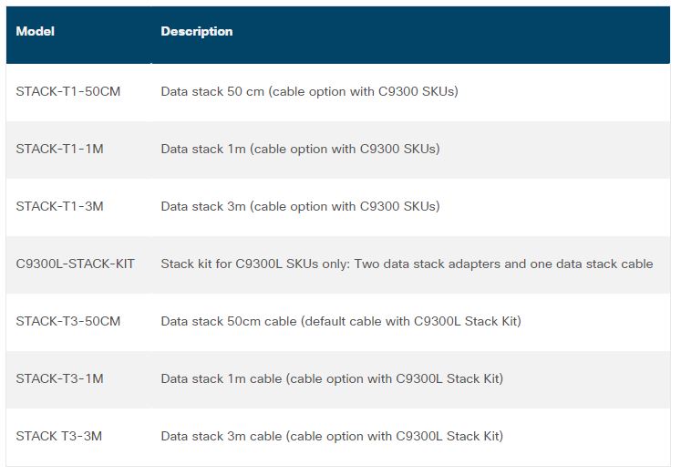The image size is (681, 476).
Task: Click 'Data stack 3m cable' Stack Kit description
Action: click(332, 436)
